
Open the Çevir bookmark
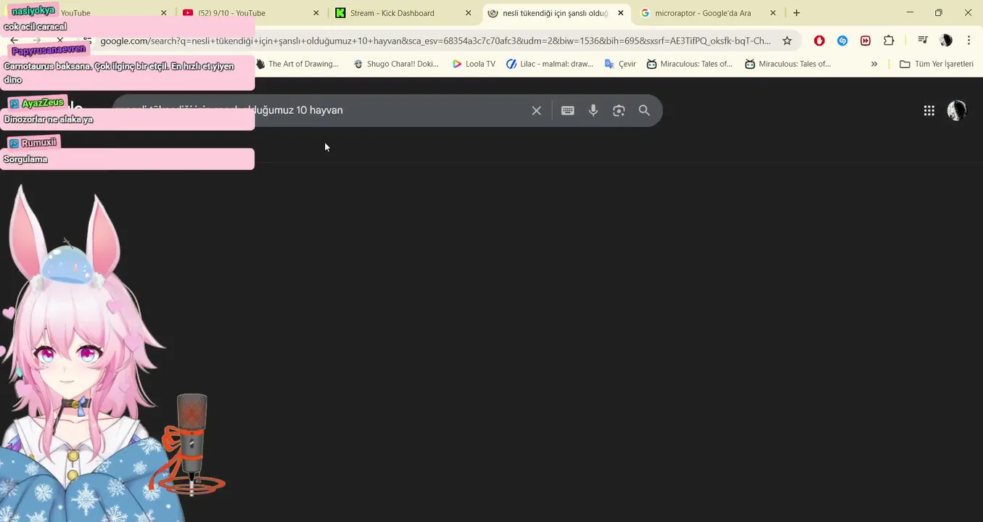pos(620,64)
